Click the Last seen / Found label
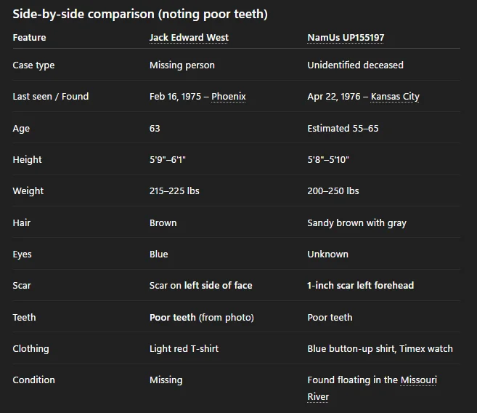The image size is (477, 413). (x=50, y=97)
